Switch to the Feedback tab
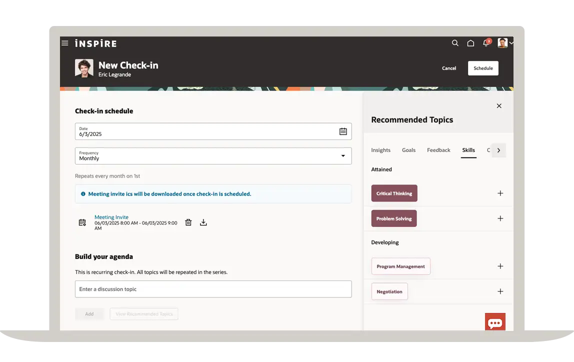Image resolution: width=574 pixels, height=362 pixels. coord(438,150)
